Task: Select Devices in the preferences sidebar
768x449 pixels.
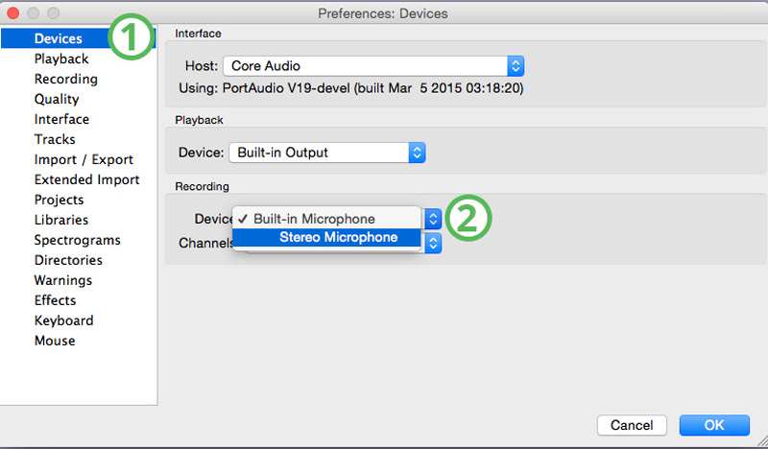Action: (x=59, y=38)
